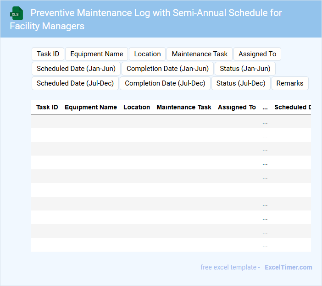Select the Assigned To tag
The height and width of the screenshot is (286, 322).
(x=257, y=54)
